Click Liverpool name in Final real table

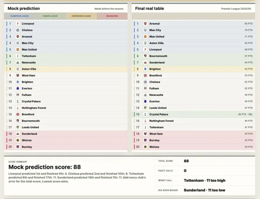[x=155, y=49]
